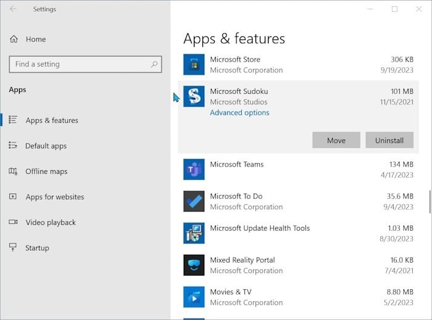This screenshot has width=432, height=320.
Task: Click the Apps for websites icon
Action: (13, 197)
